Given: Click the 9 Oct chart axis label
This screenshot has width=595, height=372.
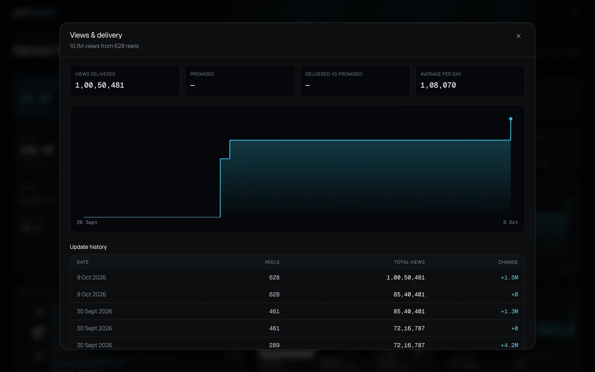Looking at the screenshot, I should 511,222.
